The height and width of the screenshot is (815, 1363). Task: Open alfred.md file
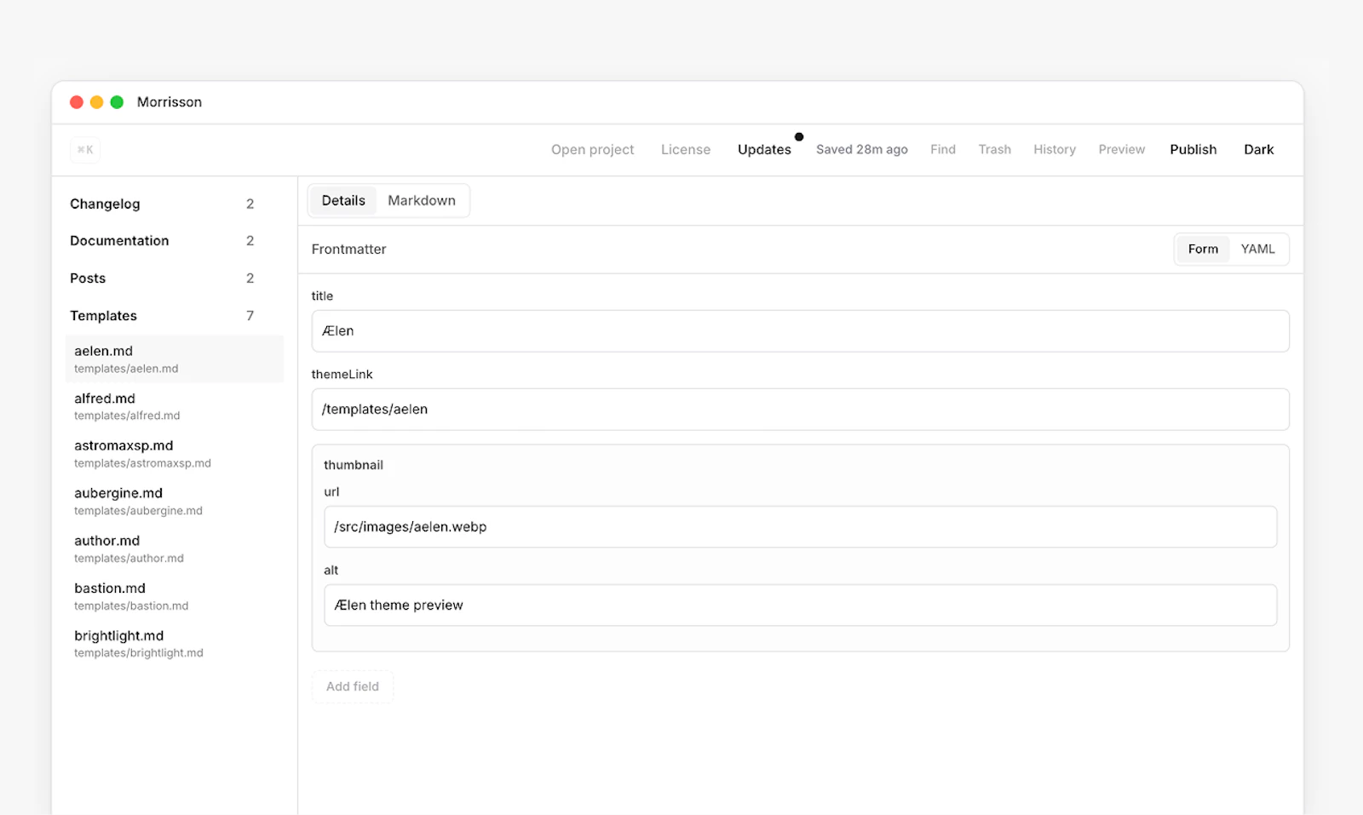click(174, 406)
